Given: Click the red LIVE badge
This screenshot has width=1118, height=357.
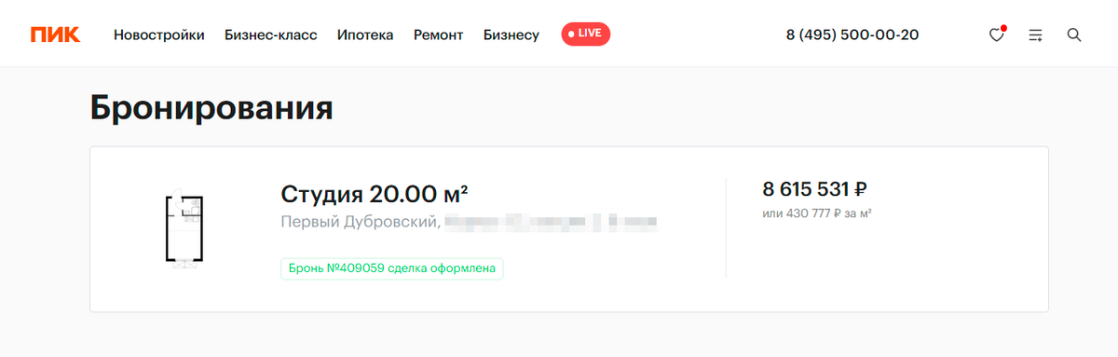Looking at the screenshot, I should (x=585, y=34).
